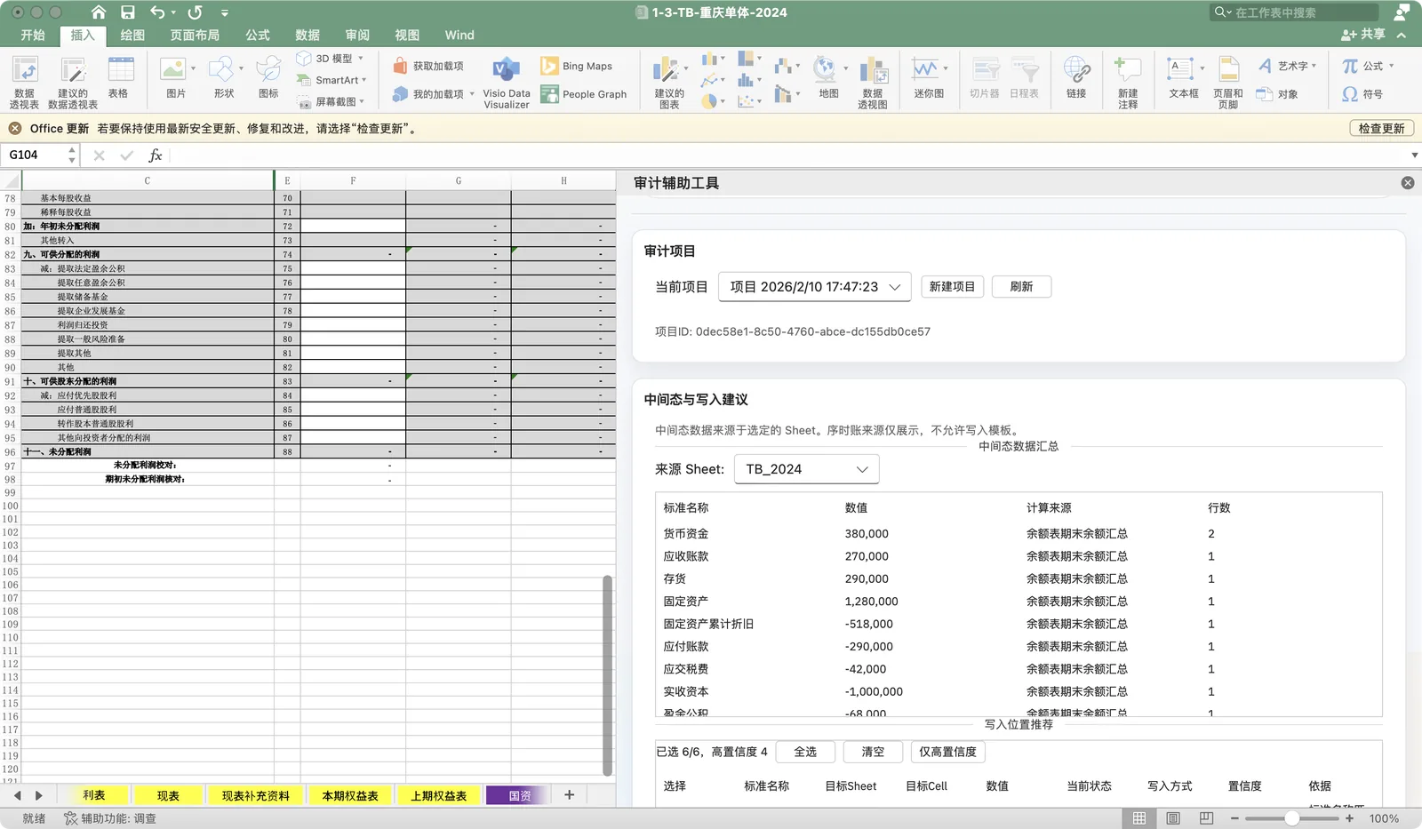
Task: Open the quick access toolbar customize arrow
Action: tap(225, 12)
